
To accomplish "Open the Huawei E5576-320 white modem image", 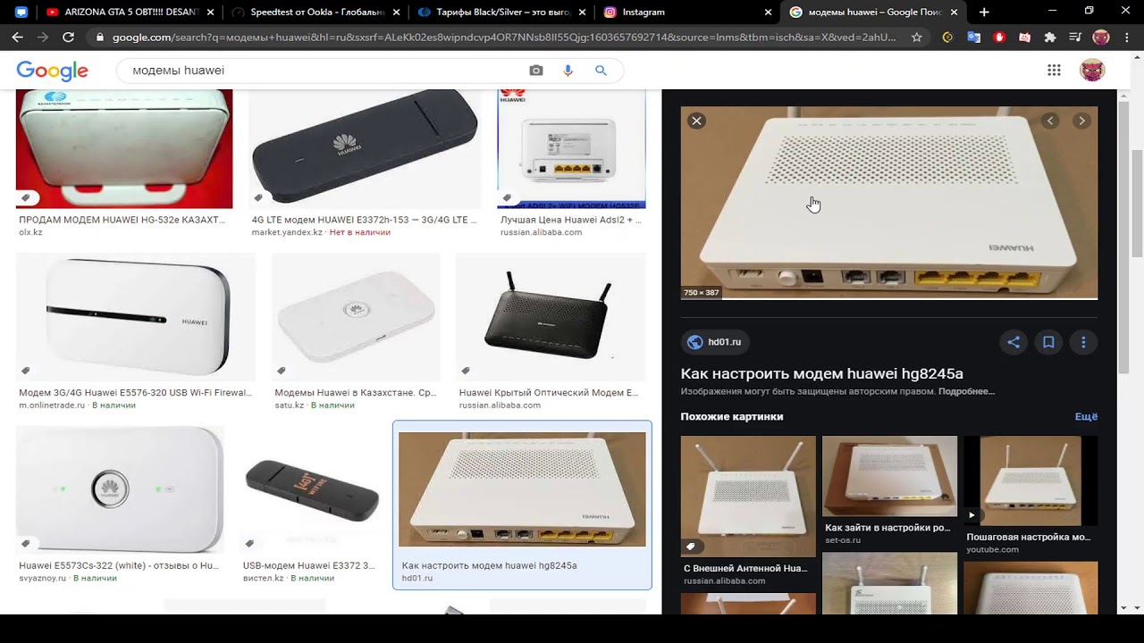I will click(136, 318).
